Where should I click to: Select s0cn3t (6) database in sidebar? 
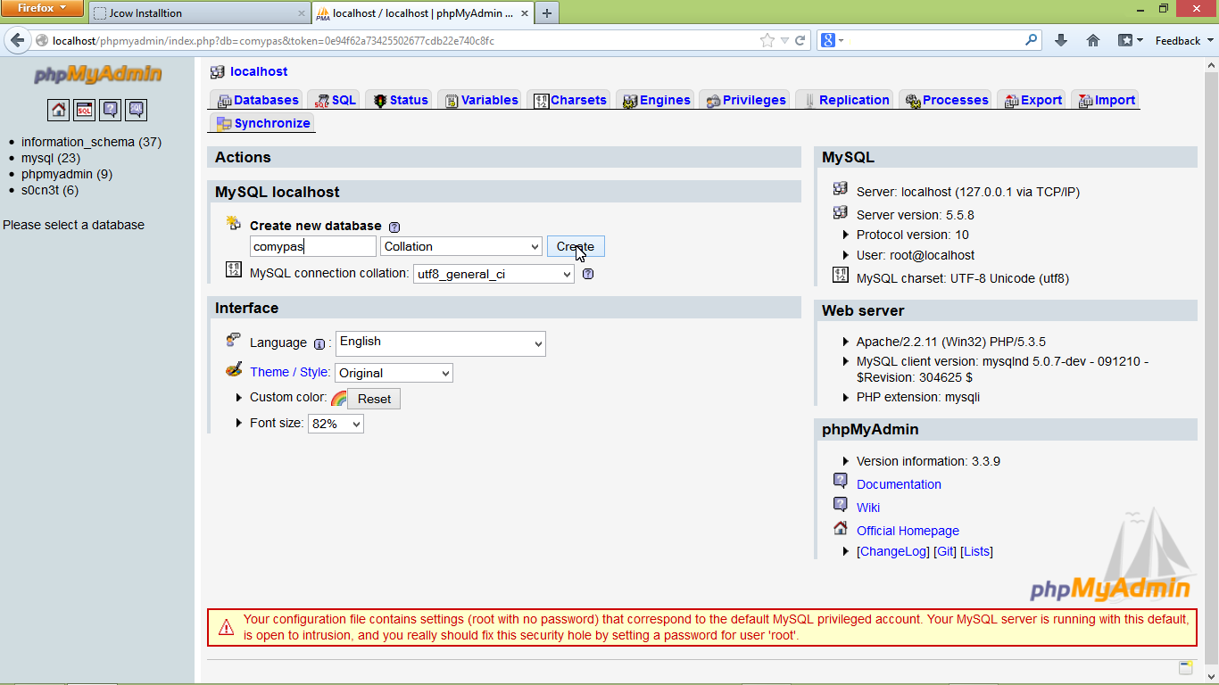(50, 190)
